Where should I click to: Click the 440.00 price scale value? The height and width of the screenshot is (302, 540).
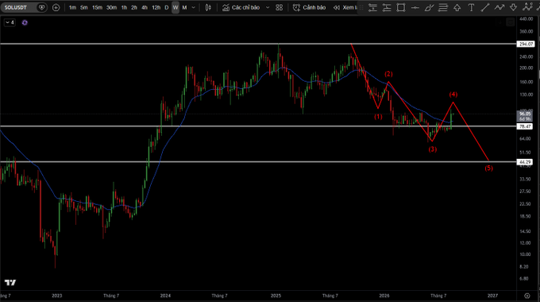pos(526,18)
